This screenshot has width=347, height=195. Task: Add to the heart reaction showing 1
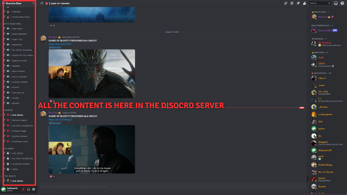click(52, 177)
